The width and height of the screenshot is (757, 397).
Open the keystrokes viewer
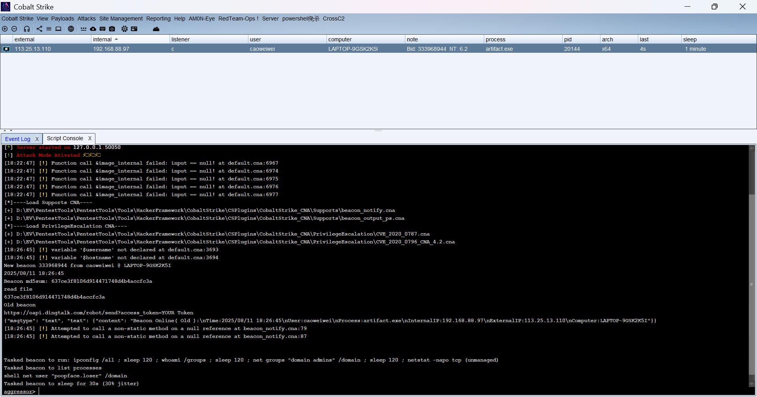[x=103, y=29]
